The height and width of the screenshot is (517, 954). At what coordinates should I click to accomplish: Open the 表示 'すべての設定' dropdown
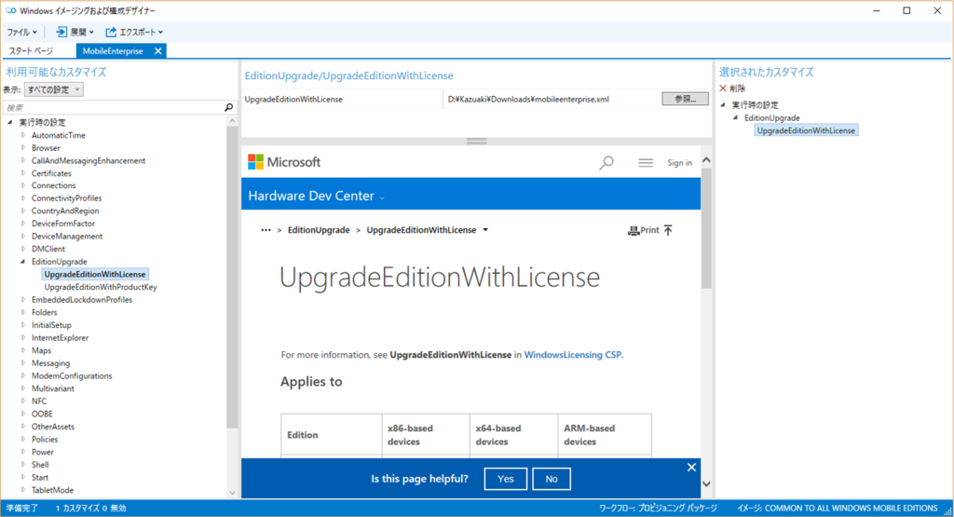pyautogui.click(x=53, y=89)
